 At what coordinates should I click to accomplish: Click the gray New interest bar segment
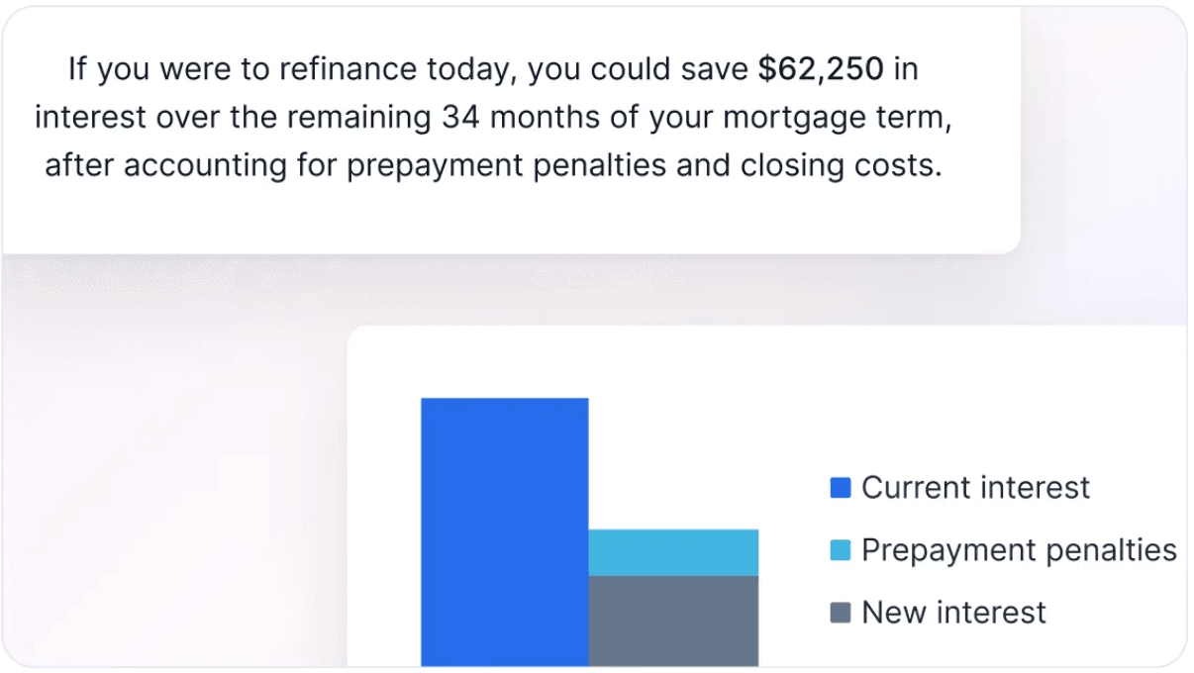[673, 621]
